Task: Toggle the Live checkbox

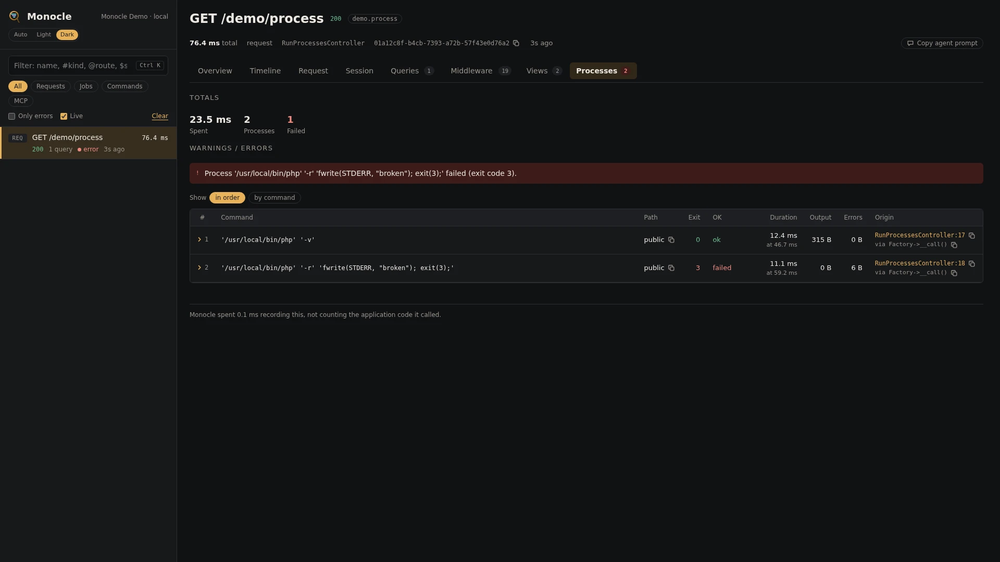Action: [x=64, y=117]
